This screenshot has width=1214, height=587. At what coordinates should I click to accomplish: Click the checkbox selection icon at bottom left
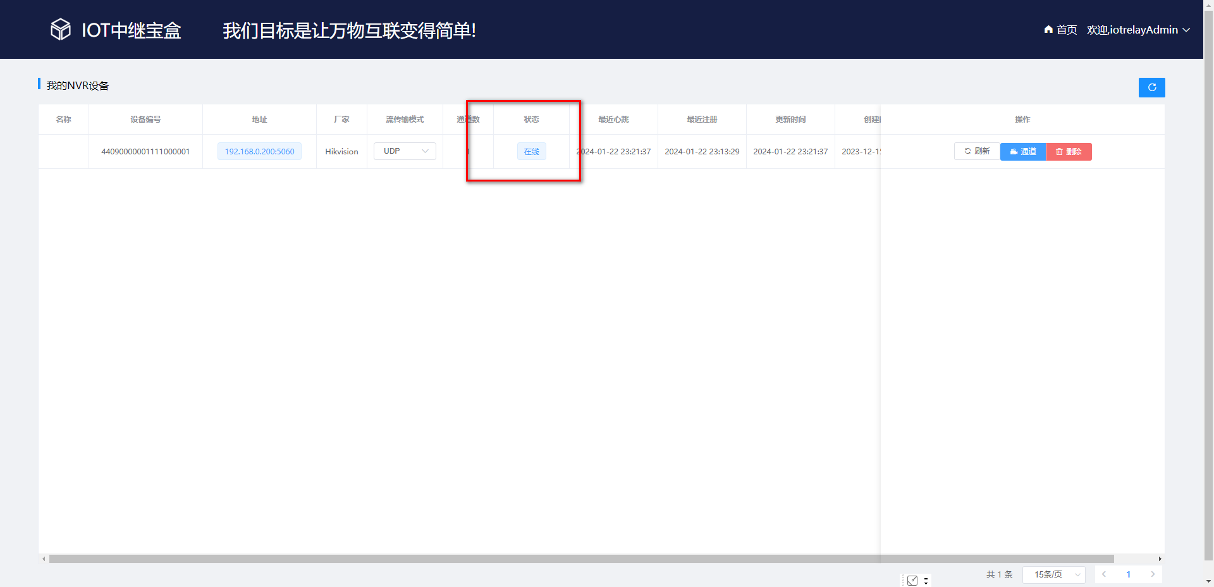[912, 580]
